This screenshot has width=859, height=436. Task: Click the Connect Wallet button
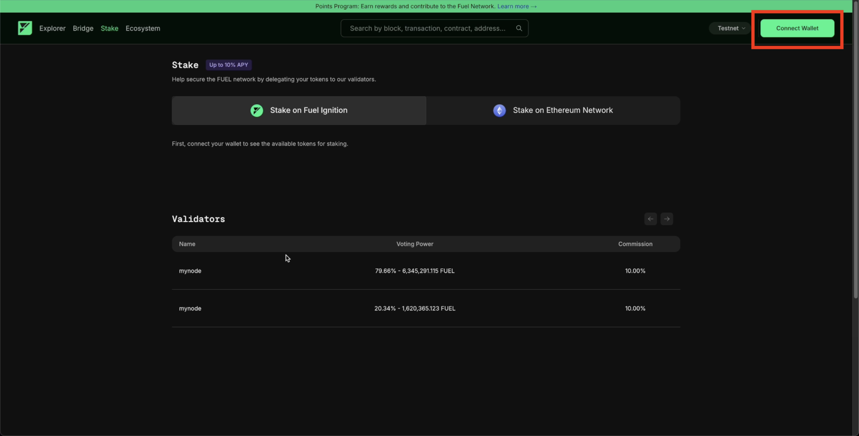point(797,28)
